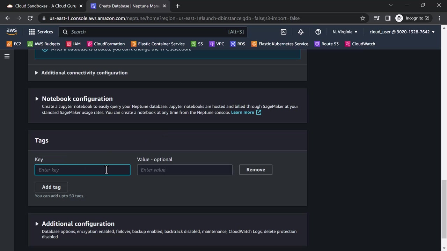The width and height of the screenshot is (447, 251).
Task: Open the CloudWatch favorites shortcut
Action: (360, 44)
